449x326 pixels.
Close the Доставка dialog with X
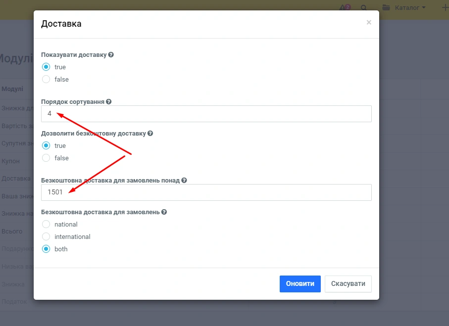(x=368, y=22)
